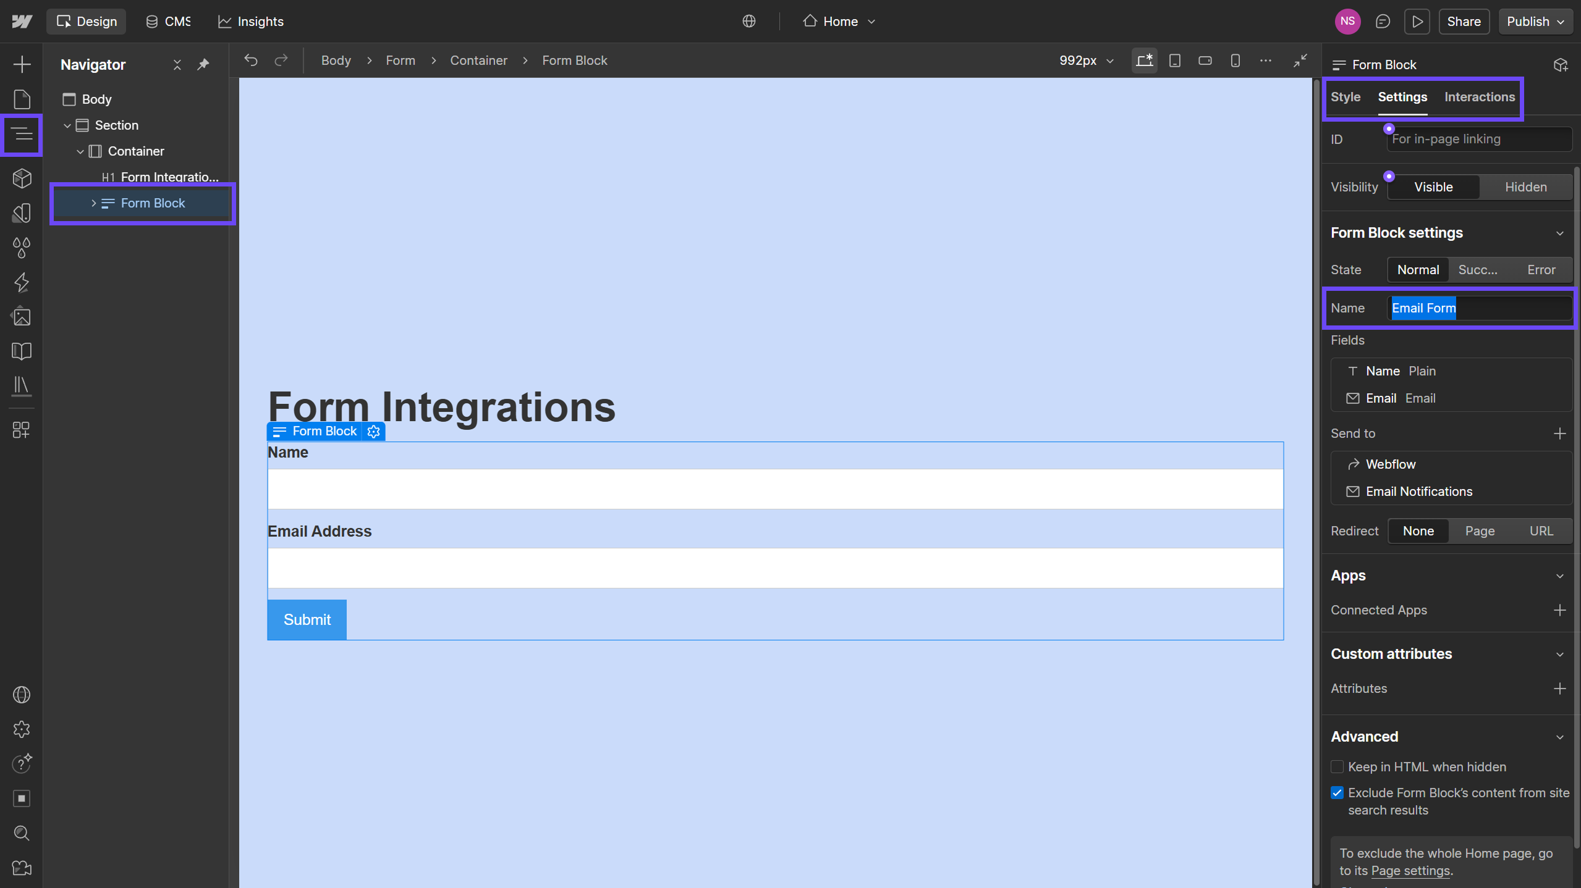The width and height of the screenshot is (1581, 888).
Task: Open the open-book icon in left sidebar
Action: 22,351
